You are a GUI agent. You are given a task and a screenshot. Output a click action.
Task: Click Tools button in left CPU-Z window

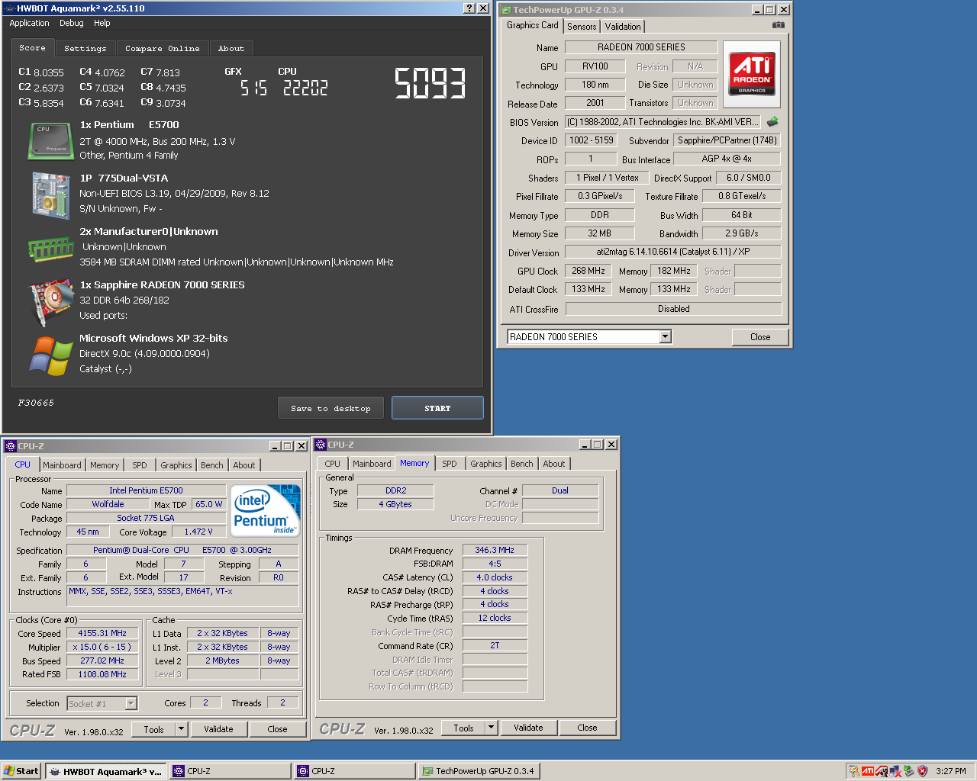153,729
